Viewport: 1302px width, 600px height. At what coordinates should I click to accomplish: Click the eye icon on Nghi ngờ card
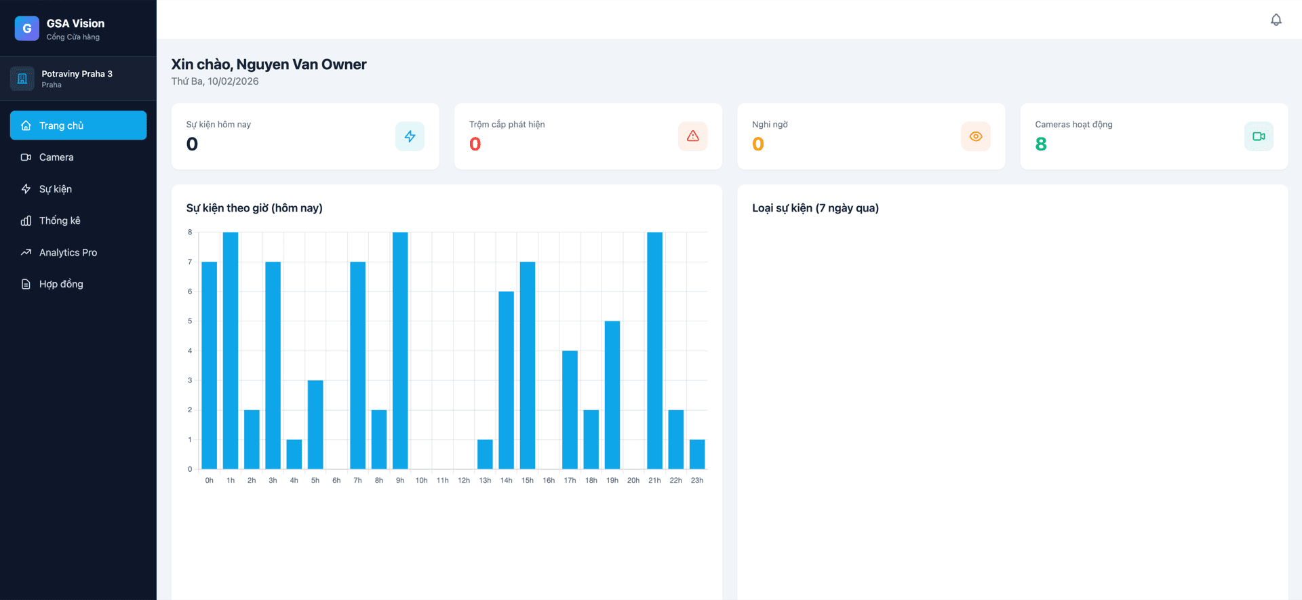pyautogui.click(x=975, y=136)
